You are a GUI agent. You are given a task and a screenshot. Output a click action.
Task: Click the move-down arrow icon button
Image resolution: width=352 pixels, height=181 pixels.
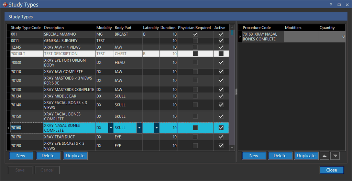pos(335,156)
